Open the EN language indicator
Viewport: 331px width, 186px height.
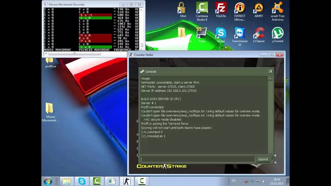click(x=234, y=181)
